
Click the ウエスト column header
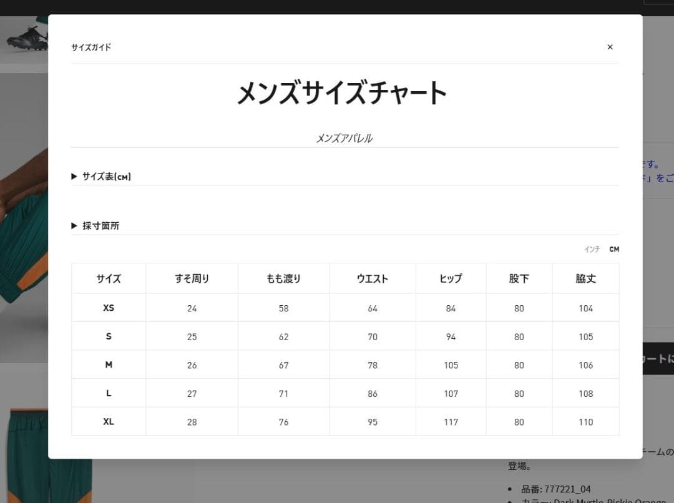[x=372, y=279]
